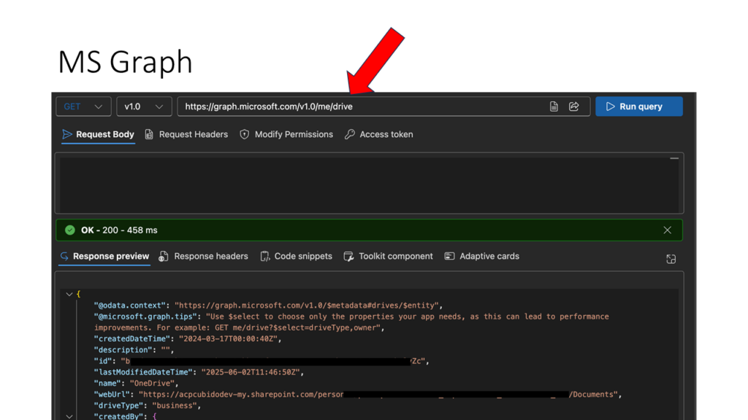Switch to the Request Body tab
Image resolution: width=748 pixels, height=420 pixels.
(99, 134)
